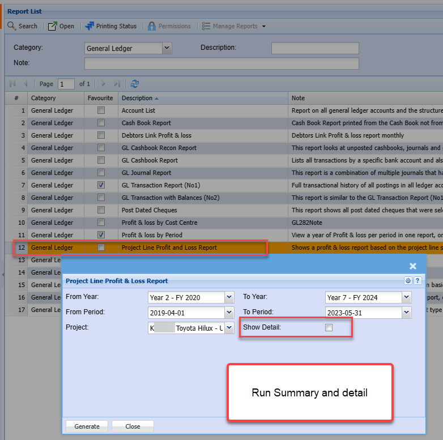Open the Manage Reports menu
Viewport: 443px width, 440px height.
pos(234,26)
